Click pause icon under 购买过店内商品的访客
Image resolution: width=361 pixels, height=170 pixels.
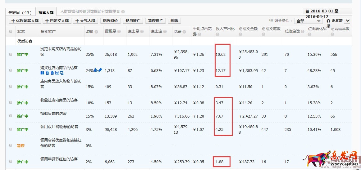[42, 73]
